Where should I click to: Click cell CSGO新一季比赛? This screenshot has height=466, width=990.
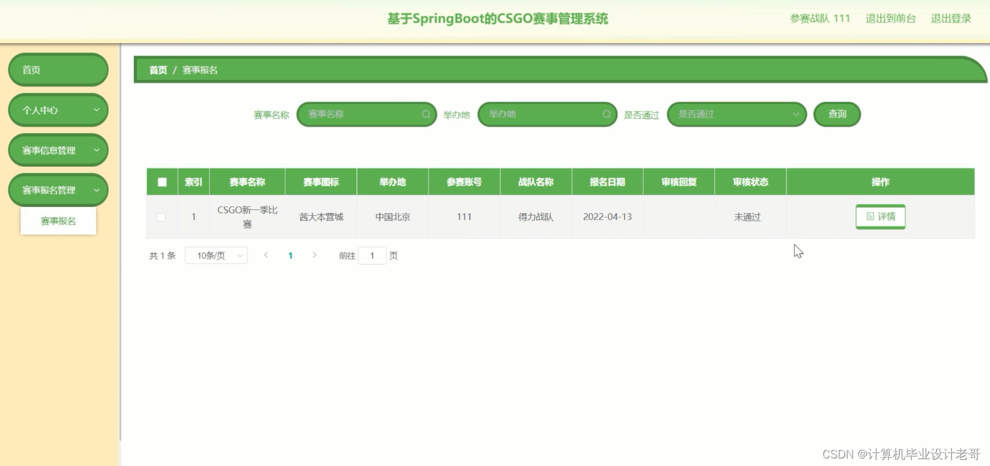pyautogui.click(x=247, y=217)
